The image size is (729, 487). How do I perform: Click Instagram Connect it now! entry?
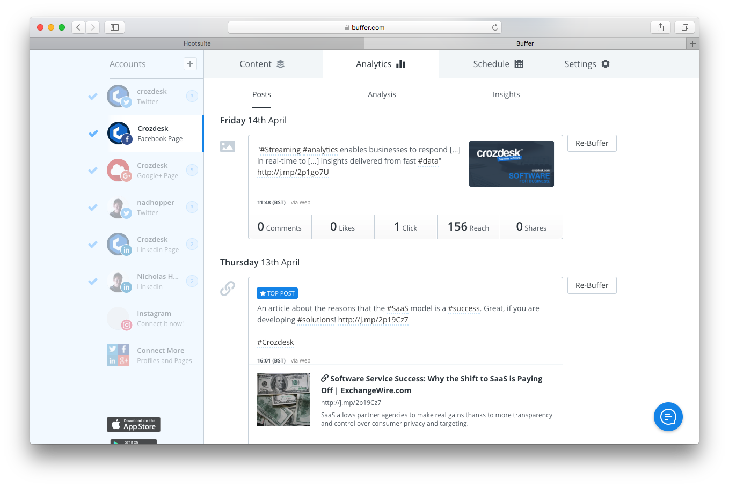(x=155, y=319)
